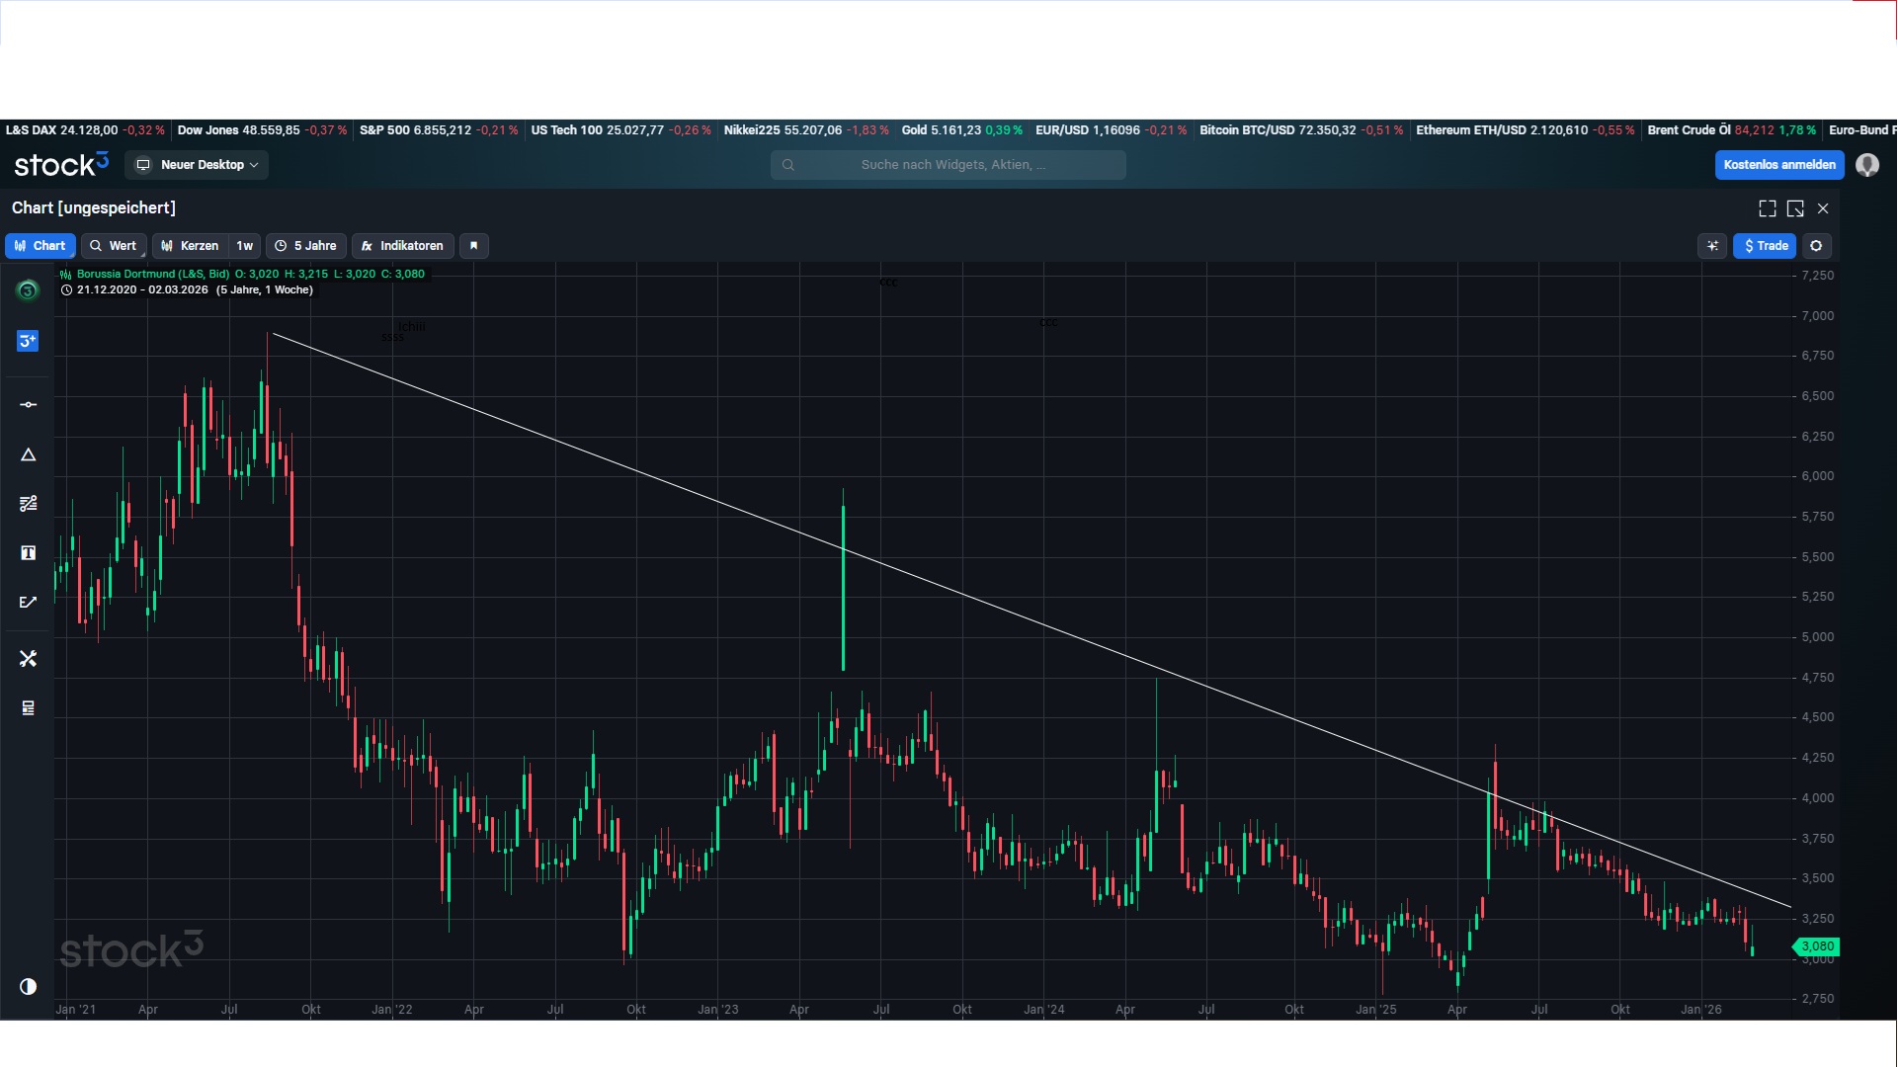Open the wrench and screwdriver tools icon
This screenshot has height=1067, width=1898.
tap(28, 658)
